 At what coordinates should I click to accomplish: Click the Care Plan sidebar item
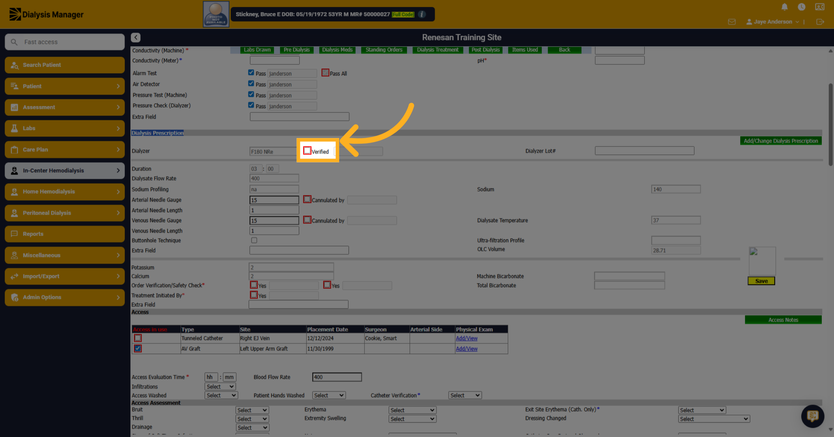(x=65, y=149)
